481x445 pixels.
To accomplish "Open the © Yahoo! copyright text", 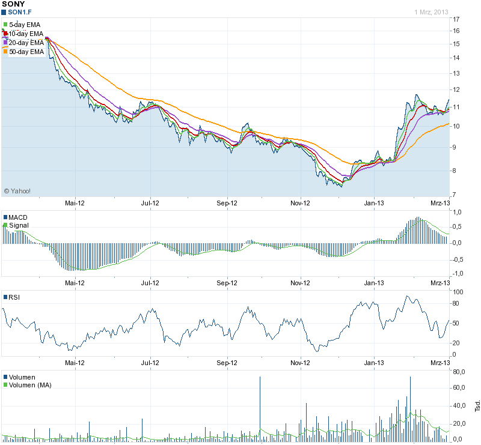I will tap(17, 191).
